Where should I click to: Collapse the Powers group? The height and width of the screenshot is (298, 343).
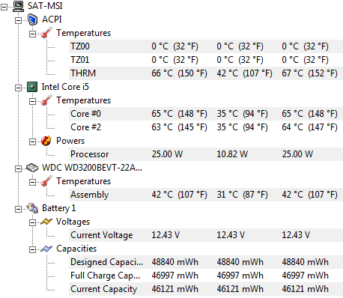coord(32,142)
